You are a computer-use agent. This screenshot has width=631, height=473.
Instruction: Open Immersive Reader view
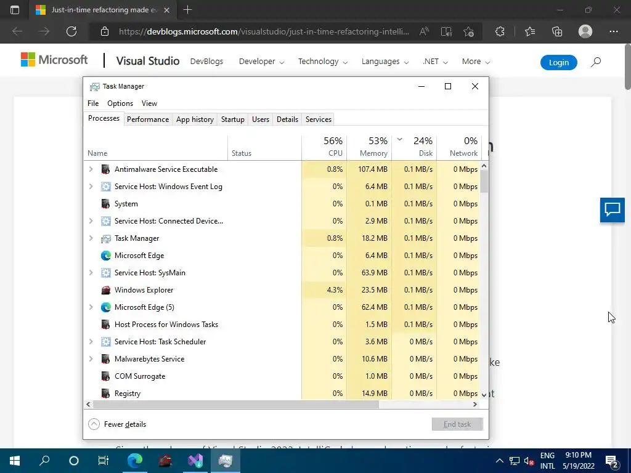(446, 31)
